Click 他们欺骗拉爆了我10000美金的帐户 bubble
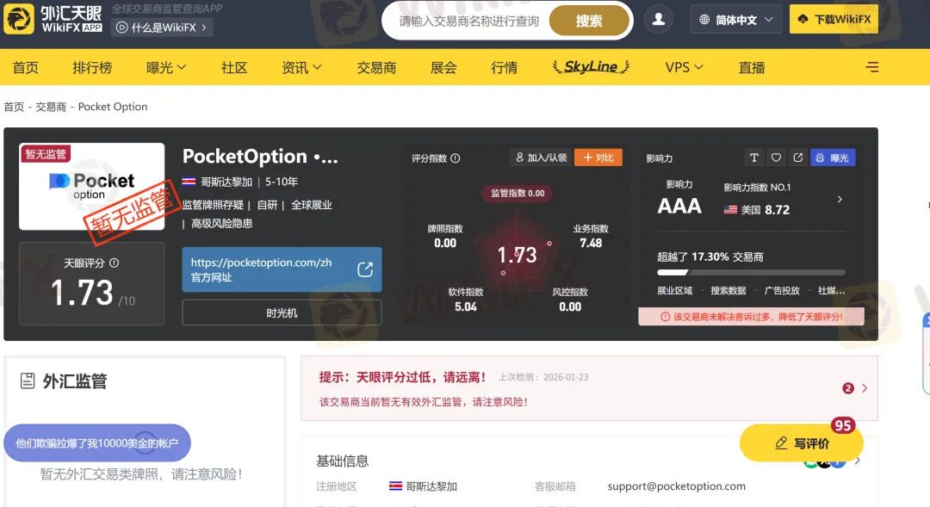The image size is (930, 507). tap(97, 443)
